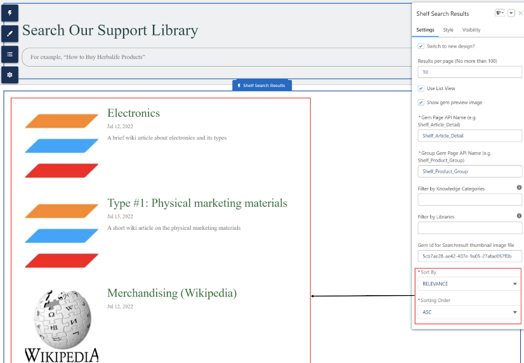
Task: Click the Physical marketing materials thumbnail image
Action: pyautogui.click(x=62, y=236)
